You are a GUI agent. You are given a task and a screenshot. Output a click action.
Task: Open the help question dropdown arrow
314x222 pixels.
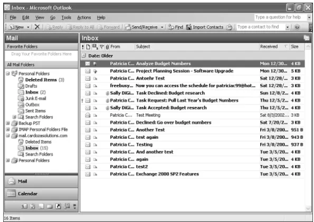pos(309,17)
